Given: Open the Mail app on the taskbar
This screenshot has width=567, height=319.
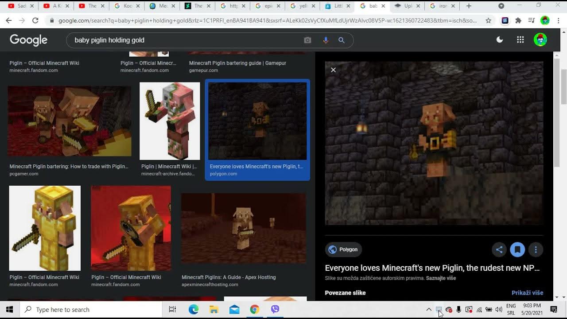Looking at the screenshot, I should (x=234, y=309).
